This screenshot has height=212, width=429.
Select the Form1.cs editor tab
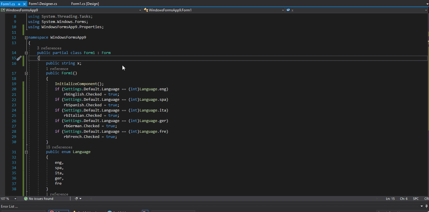[8, 4]
